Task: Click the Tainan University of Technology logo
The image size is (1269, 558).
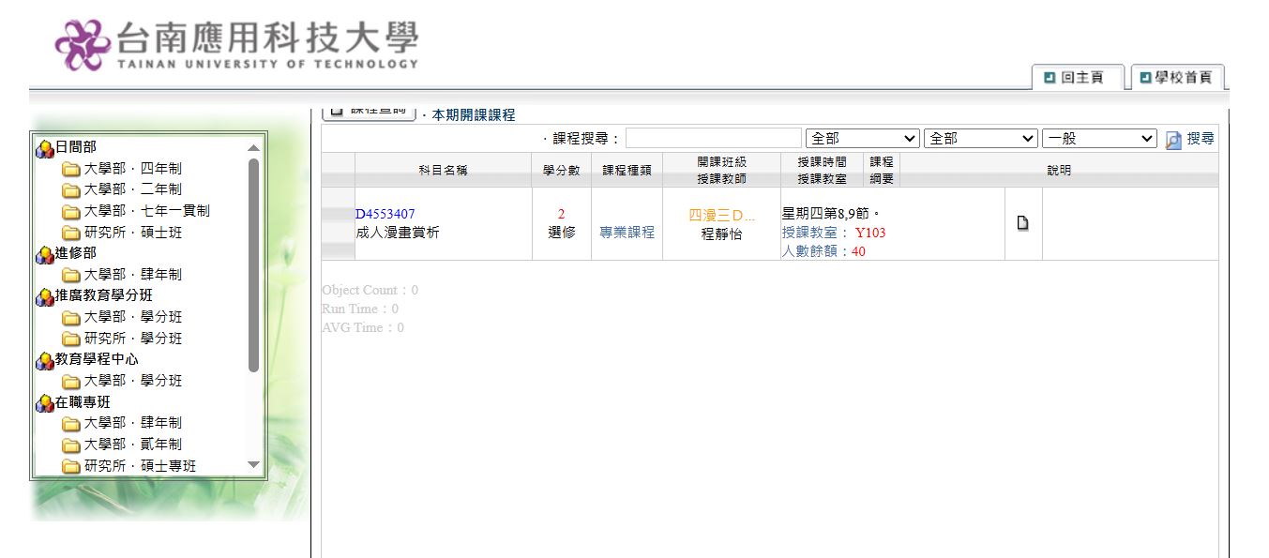Action: (x=237, y=44)
